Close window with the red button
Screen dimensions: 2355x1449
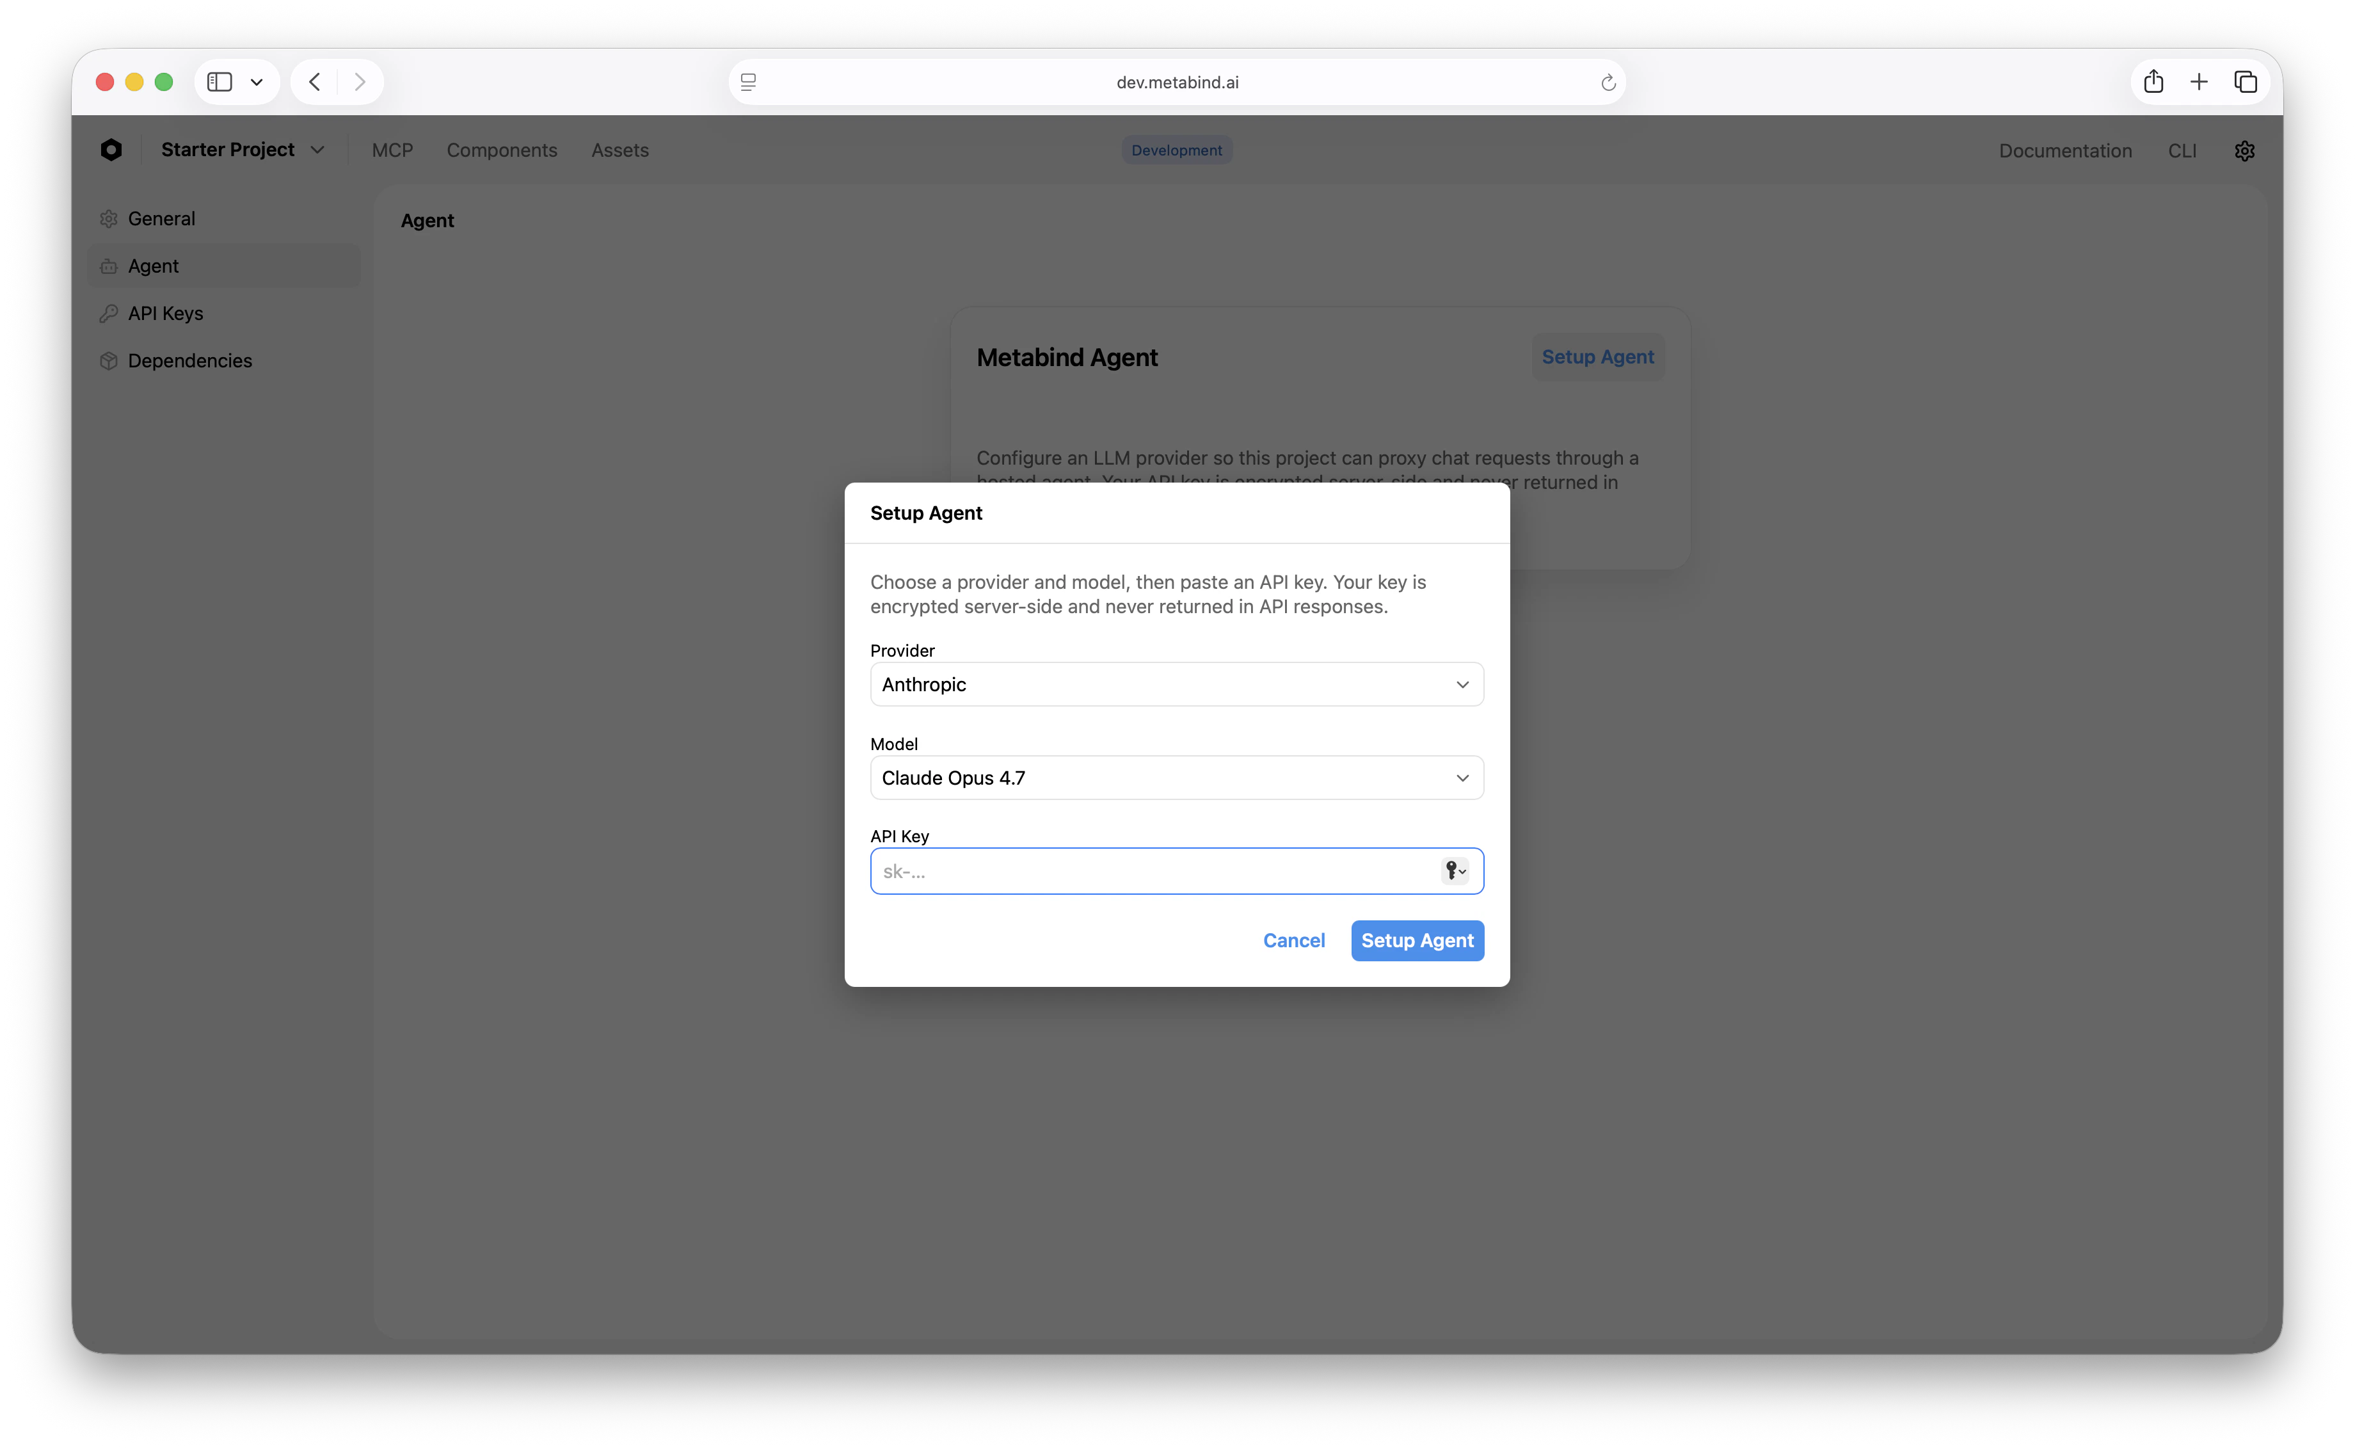coord(106,83)
